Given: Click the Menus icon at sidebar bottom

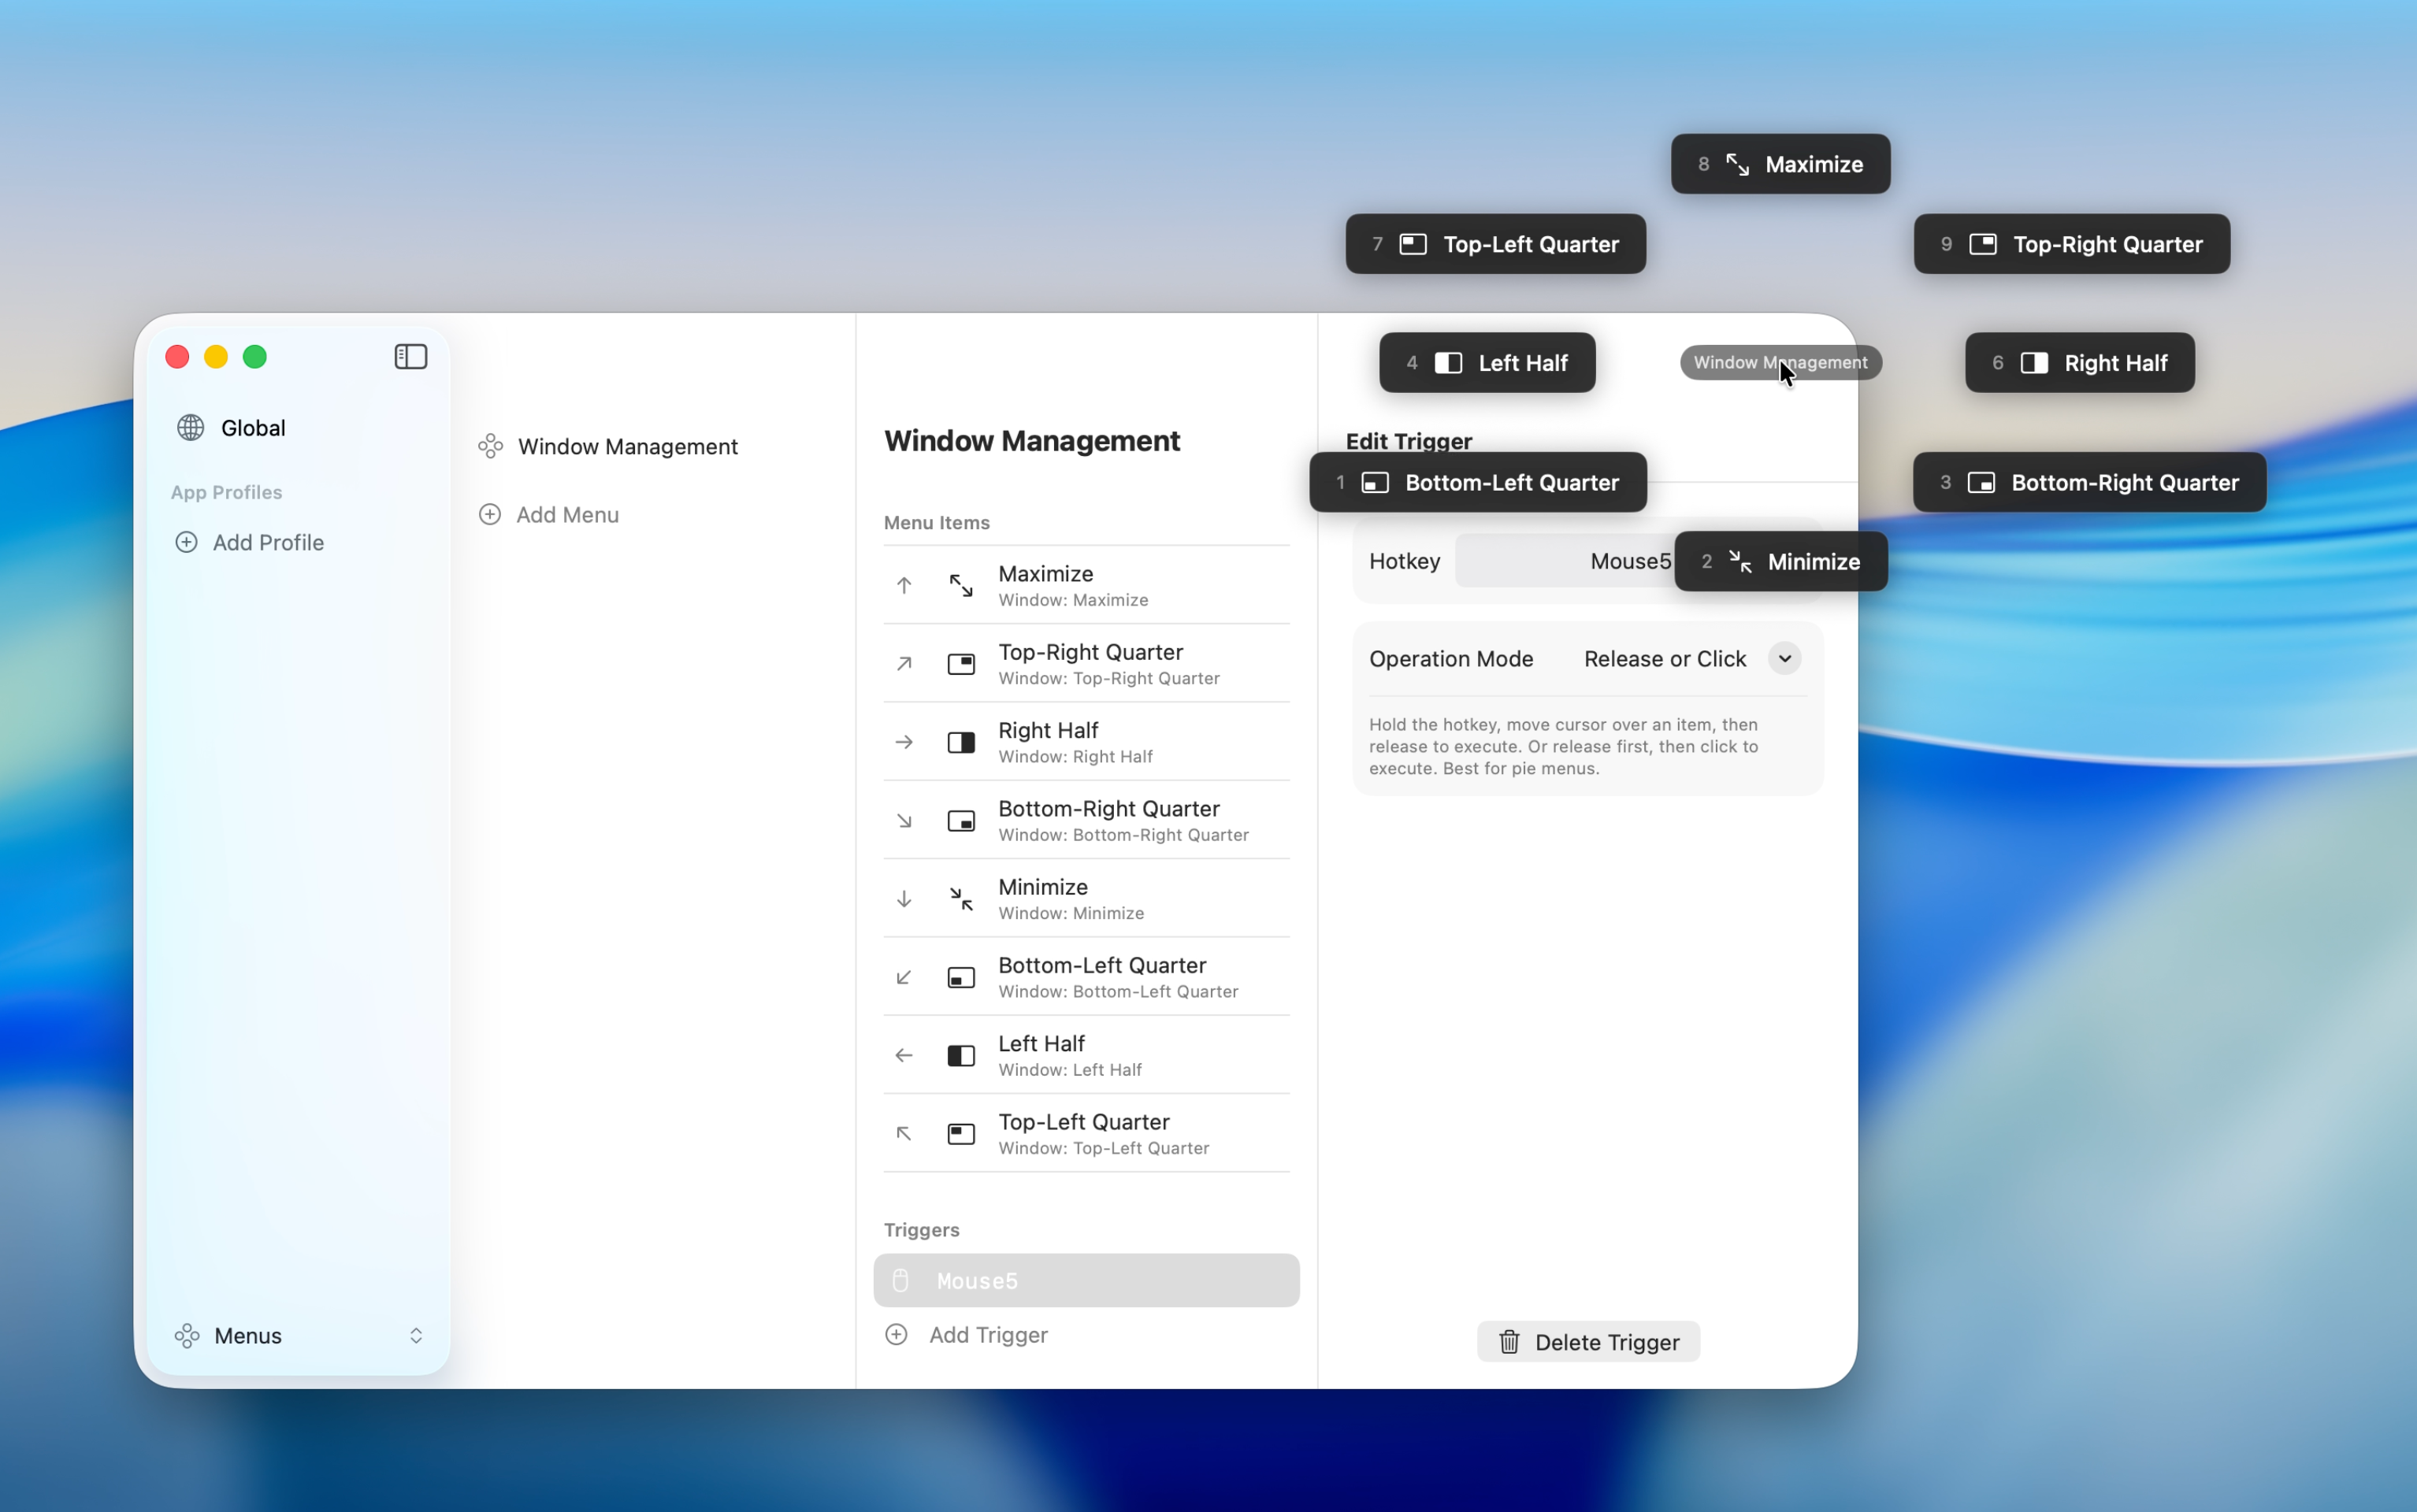Looking at the screenshot, I should click(x=188, y=1335).
